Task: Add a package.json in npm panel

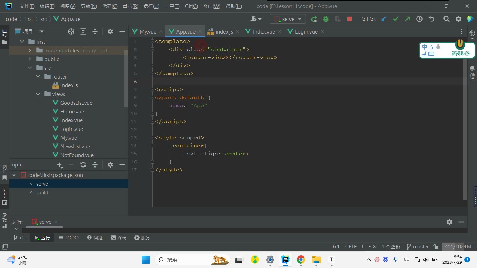Action: [60, 165]
